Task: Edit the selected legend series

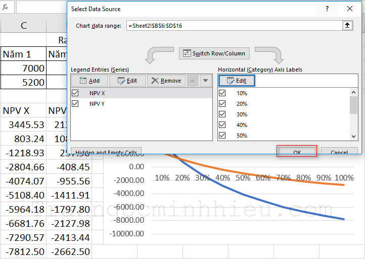Action: pyautogui.click(x=127, y=81)
